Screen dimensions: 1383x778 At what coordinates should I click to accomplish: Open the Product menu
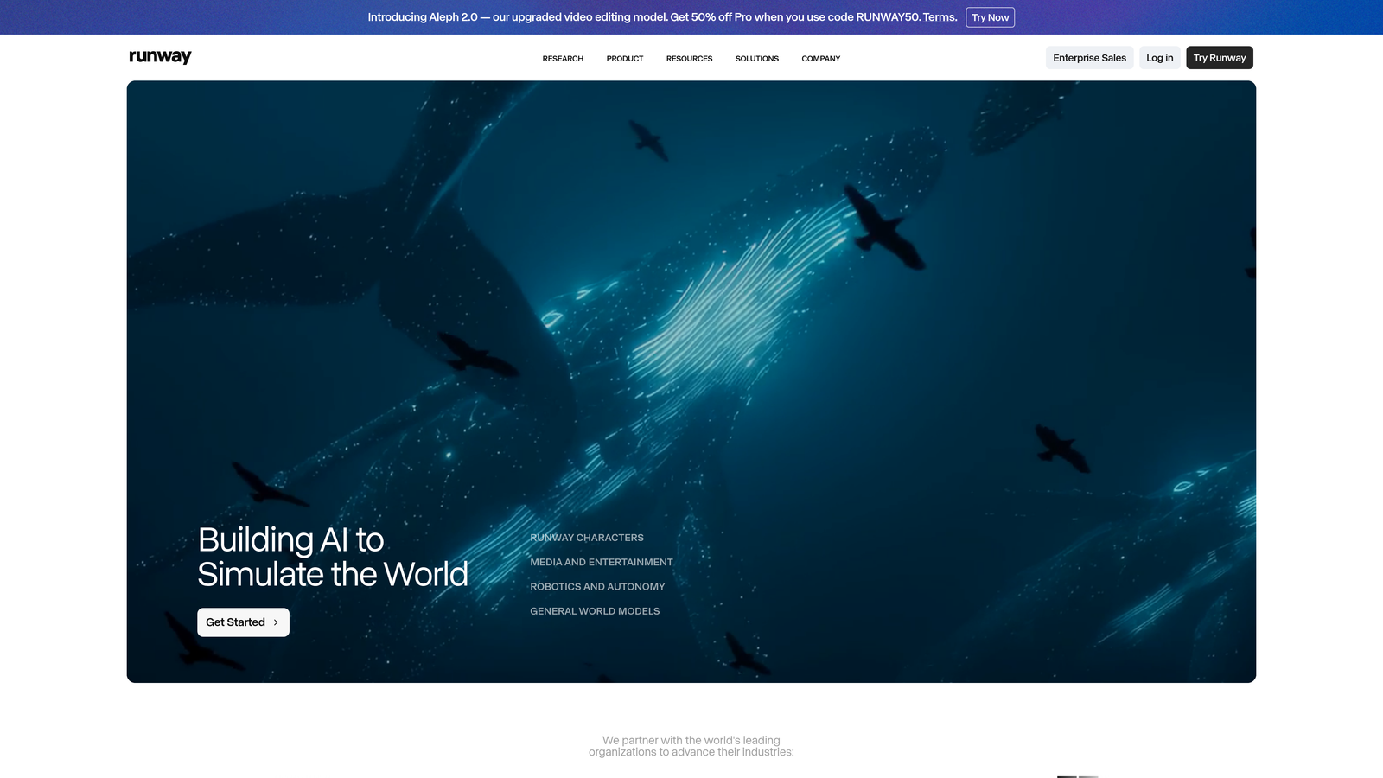[x=625, y=59]
